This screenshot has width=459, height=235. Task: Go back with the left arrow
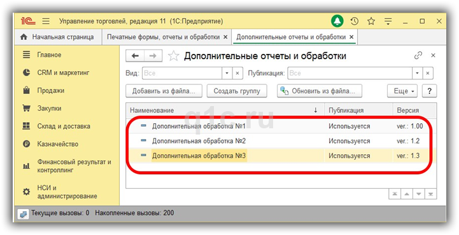(x=135, y=56)
